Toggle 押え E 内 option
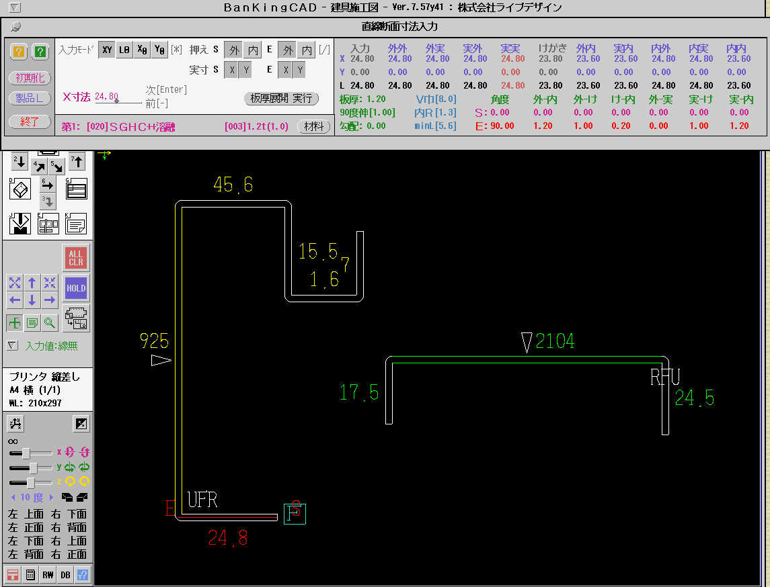The image size is (770, 587). pos(307,50)
